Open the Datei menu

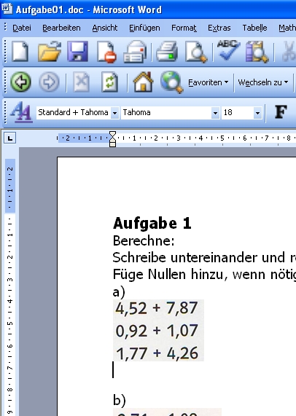click(x=22, y=28)
